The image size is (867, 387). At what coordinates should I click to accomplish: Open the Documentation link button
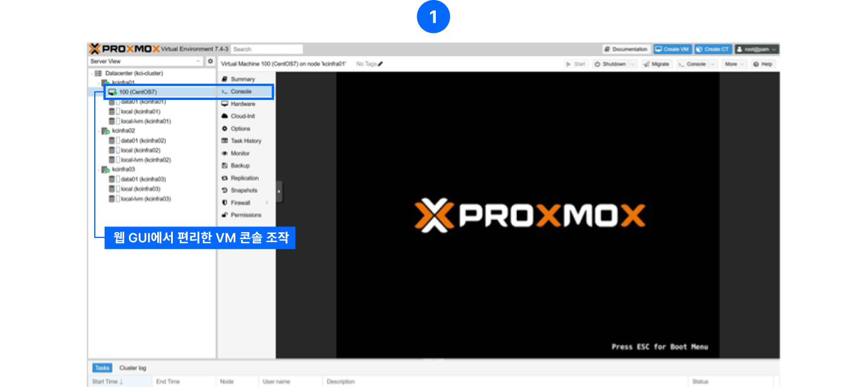click(x=627, y=50)
